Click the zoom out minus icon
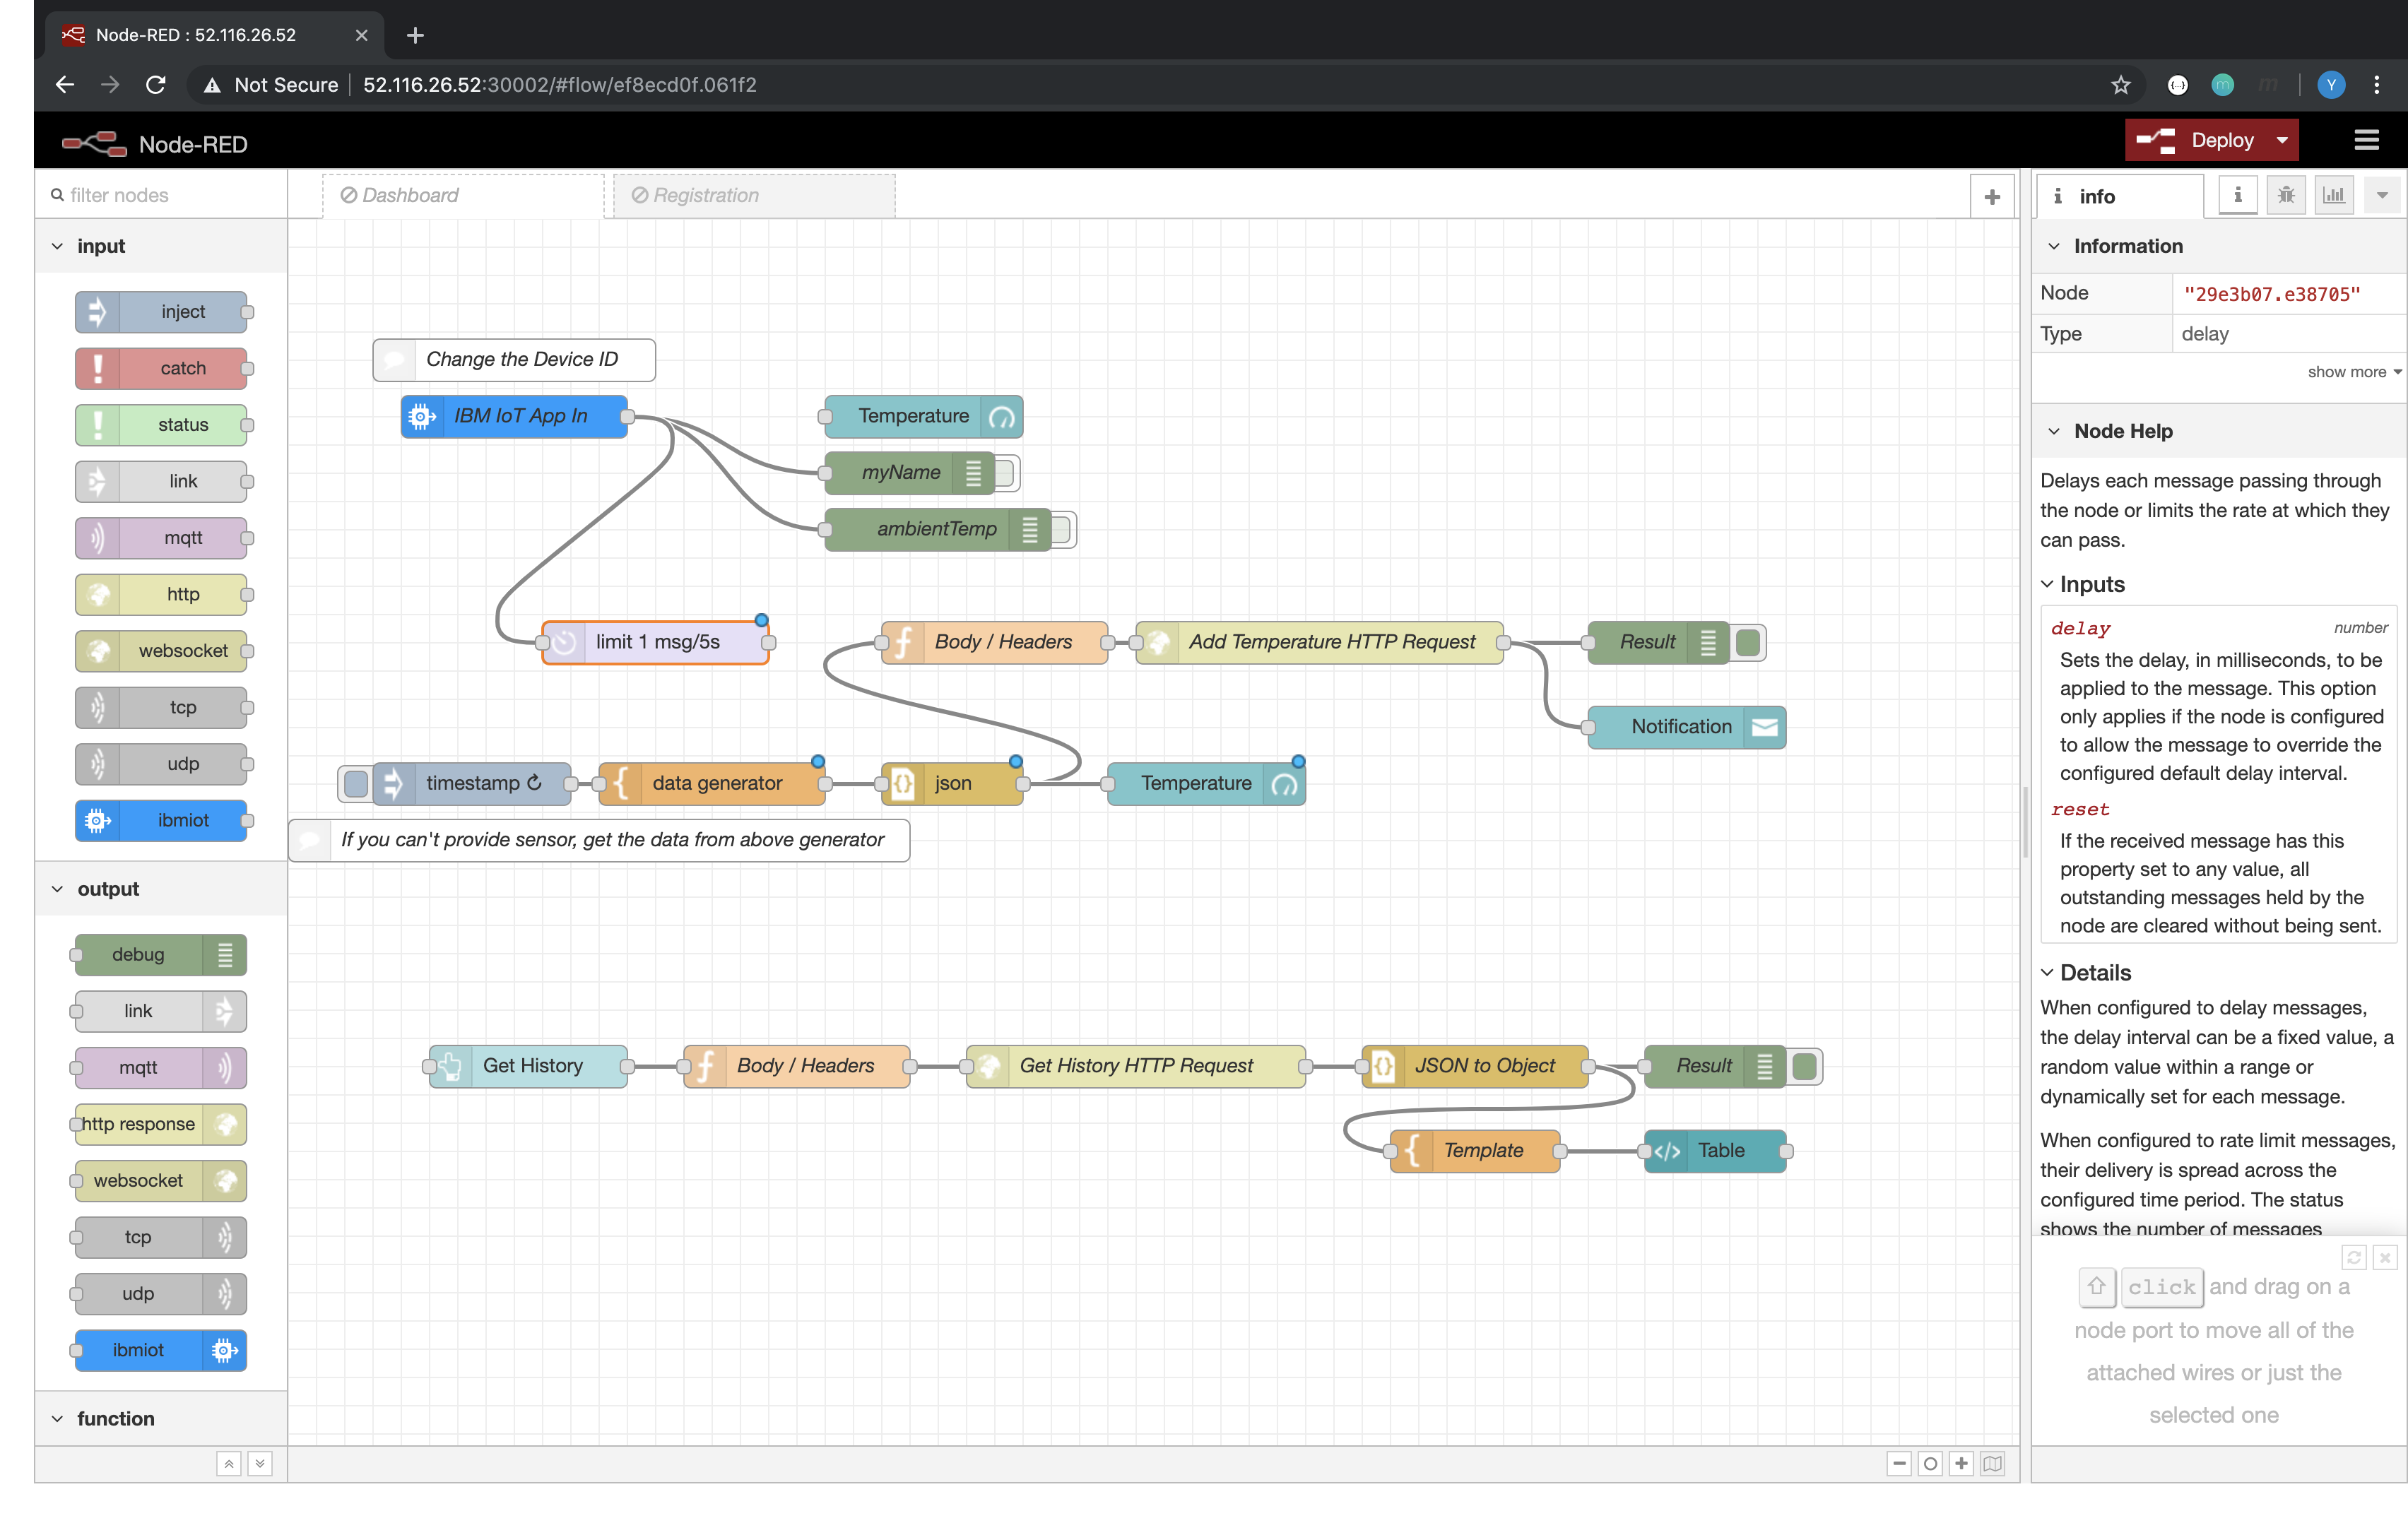2408x1523 pixels. click(1899, 1463)
